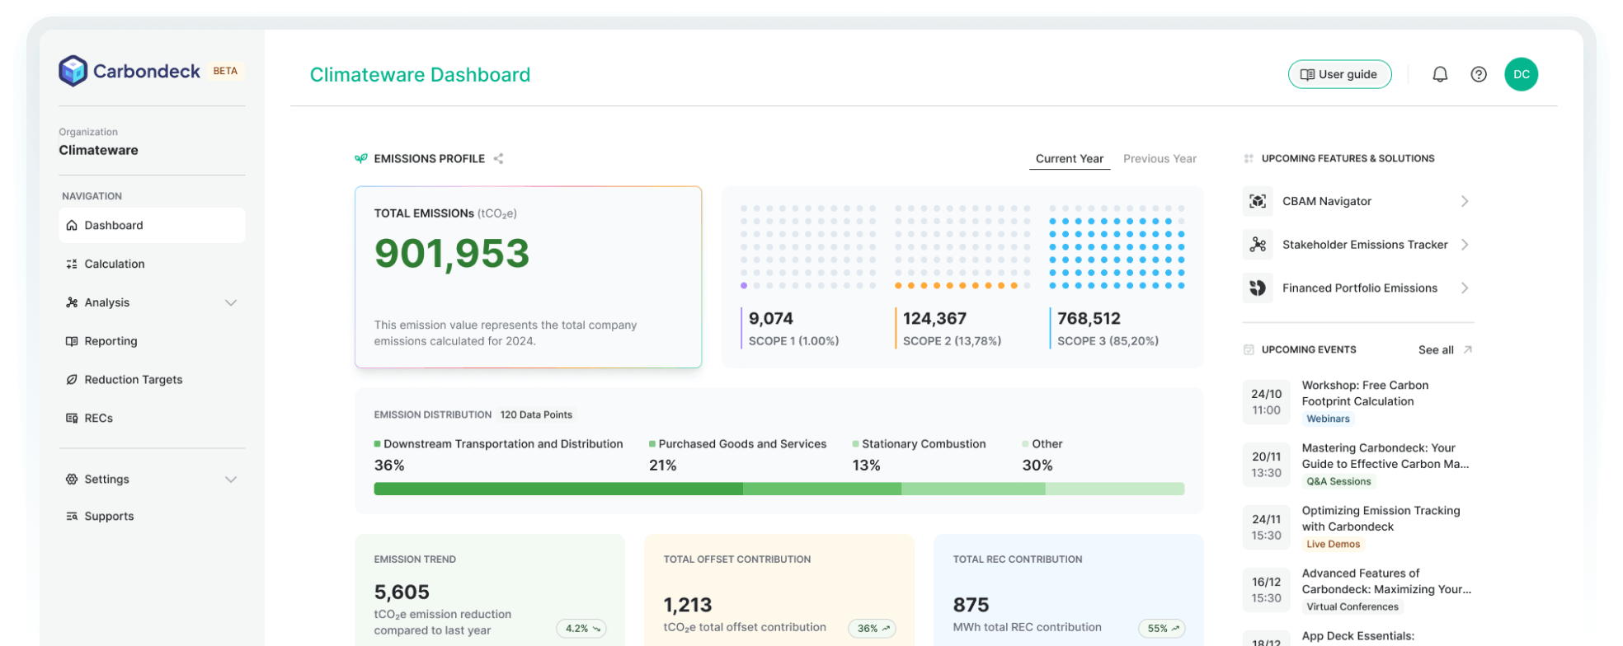Click the Calculation sidebar icon
The width and height of the screenshot is (1623, 646).
[72, 264]
